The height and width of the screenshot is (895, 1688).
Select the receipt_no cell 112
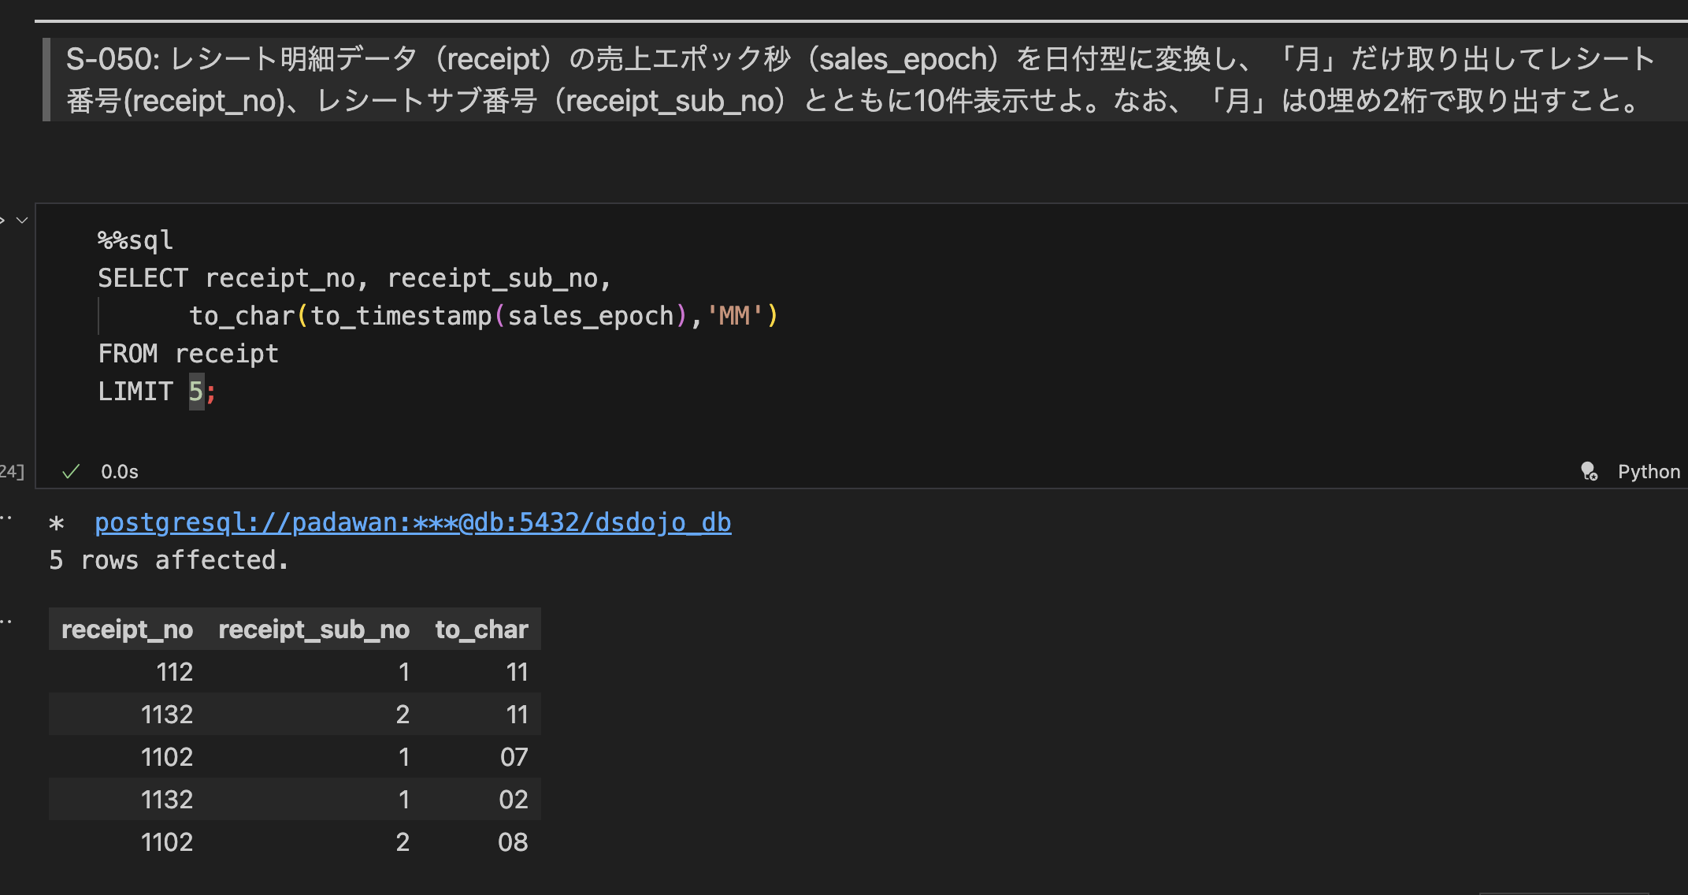174,671
